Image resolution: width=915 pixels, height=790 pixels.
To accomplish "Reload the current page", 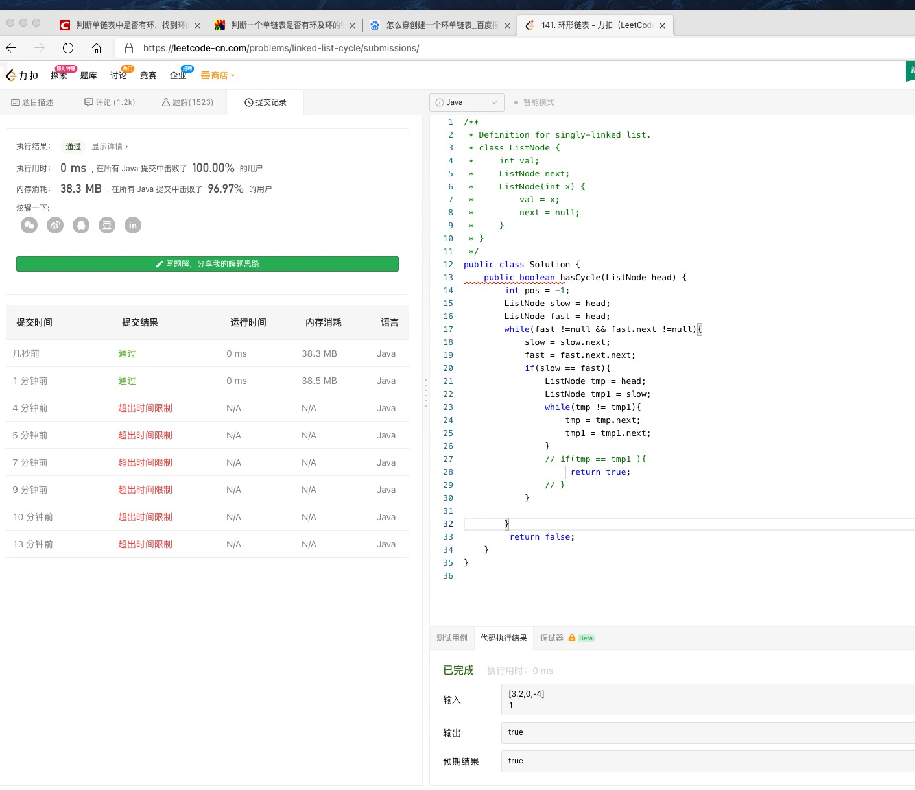I will [x=68, y=48].
